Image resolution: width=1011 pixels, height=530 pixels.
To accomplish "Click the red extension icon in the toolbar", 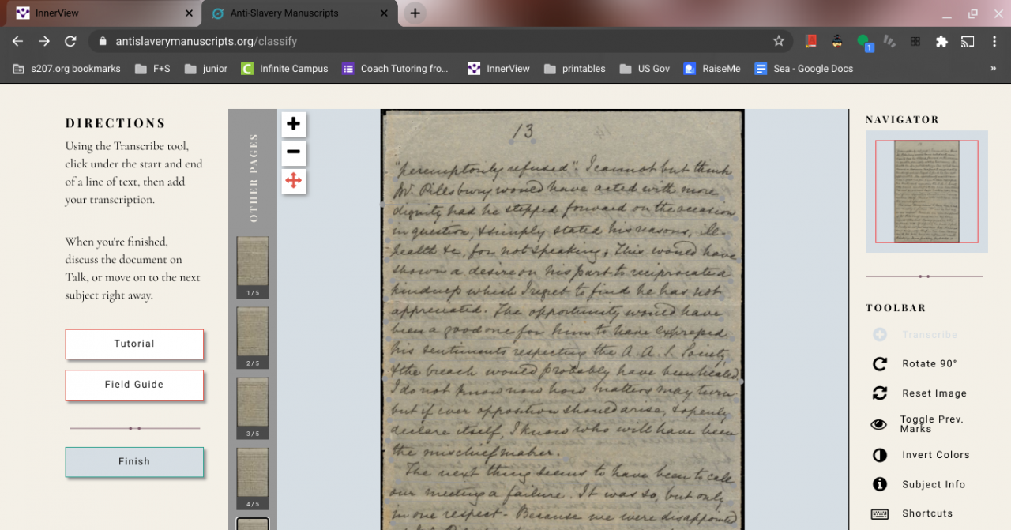I will coord(810,41).
